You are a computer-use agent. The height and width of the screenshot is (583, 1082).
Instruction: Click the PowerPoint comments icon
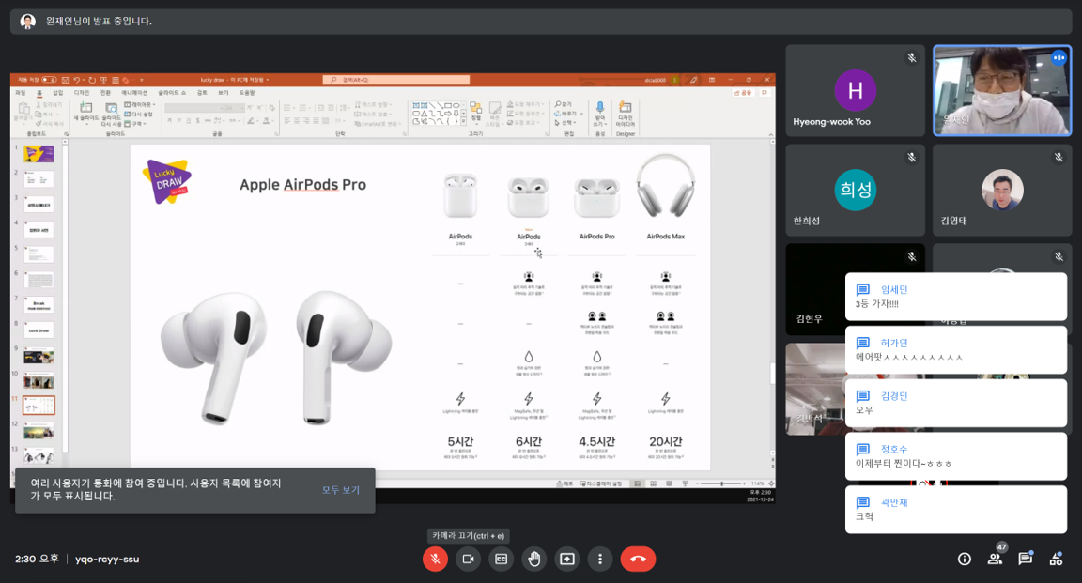(764, 93)
